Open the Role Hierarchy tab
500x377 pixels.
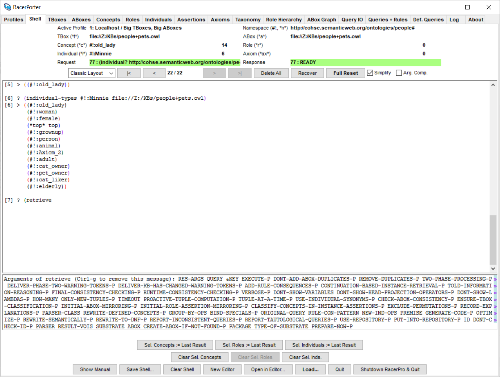coord(283,20)
